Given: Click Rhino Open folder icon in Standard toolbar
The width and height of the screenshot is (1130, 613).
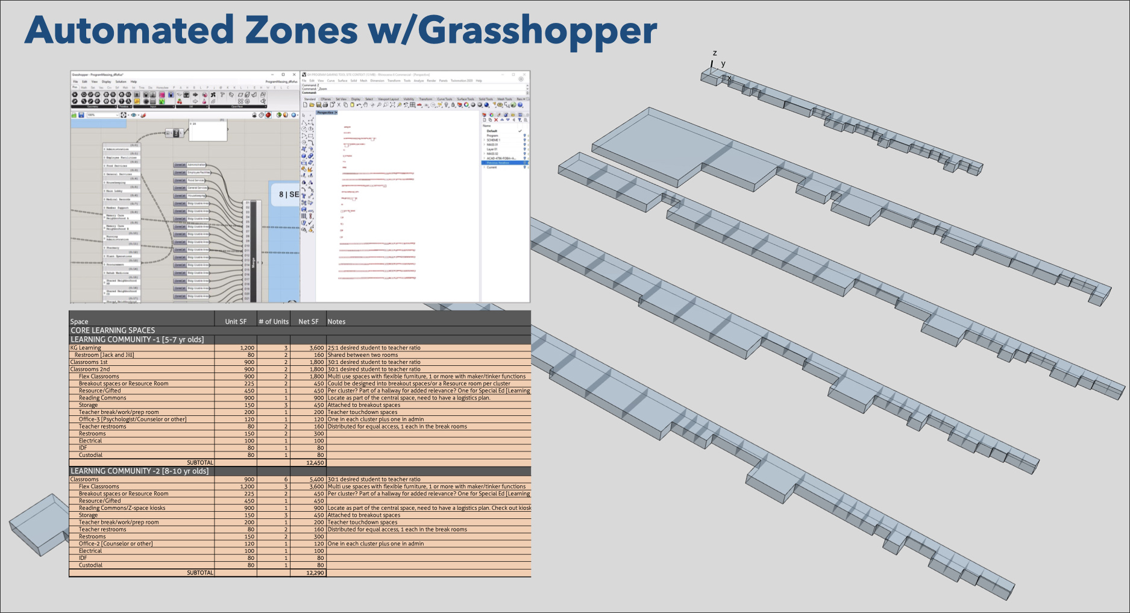Looking at the screenshot, I should (312, 105).
